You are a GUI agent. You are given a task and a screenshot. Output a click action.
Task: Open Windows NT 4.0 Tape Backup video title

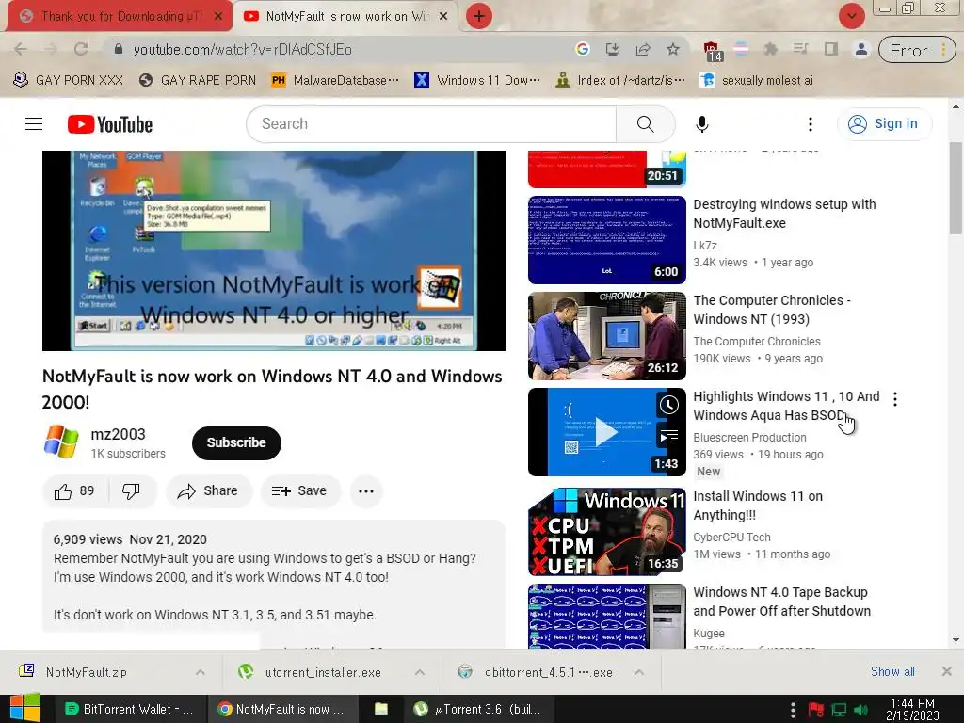[x=782, y=602]
